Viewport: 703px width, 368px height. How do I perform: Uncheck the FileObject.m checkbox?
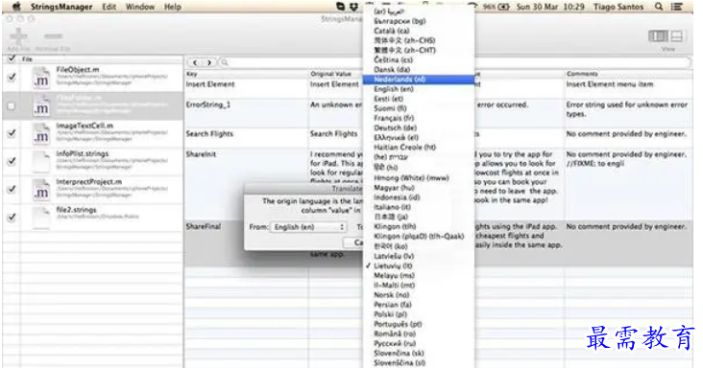12,78
